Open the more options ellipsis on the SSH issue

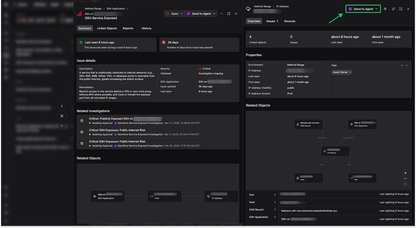point(221,13)
